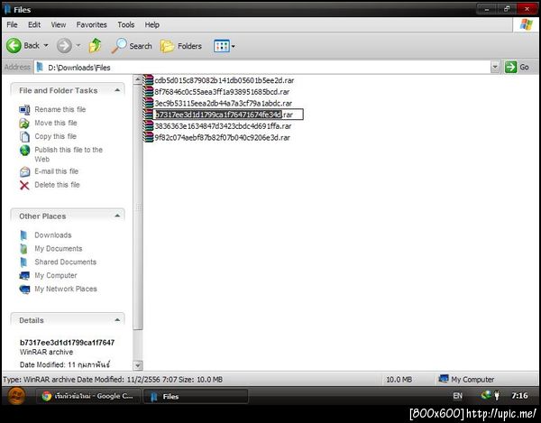Open the Views dropdown arrow
541x423 pixels.
click(234, 46)
